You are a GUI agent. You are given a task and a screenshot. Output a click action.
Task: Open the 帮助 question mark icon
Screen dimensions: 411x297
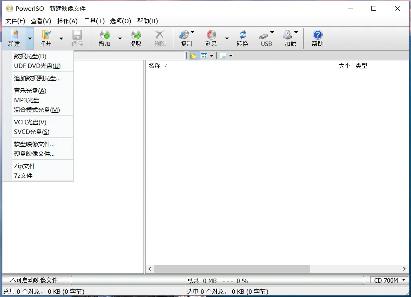point(317,35)
